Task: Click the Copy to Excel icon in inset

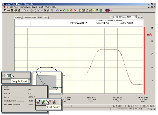Action: [x=9, y=76]
